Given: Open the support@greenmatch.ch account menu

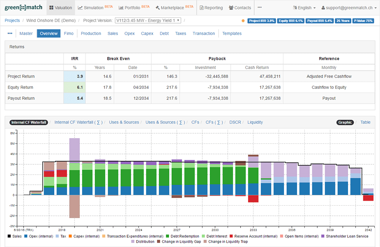Looking at the screenshot, I should point(348,8).
